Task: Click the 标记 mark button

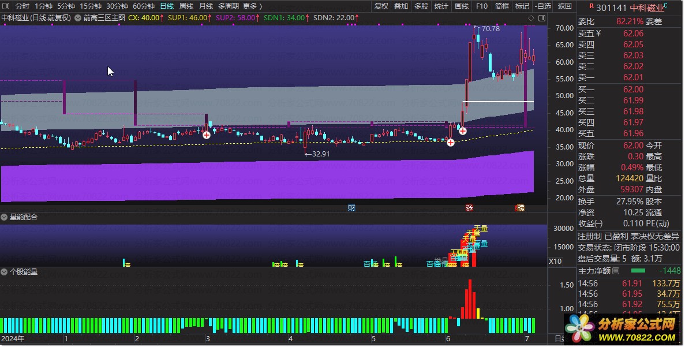Action: (x=522, y=6)
